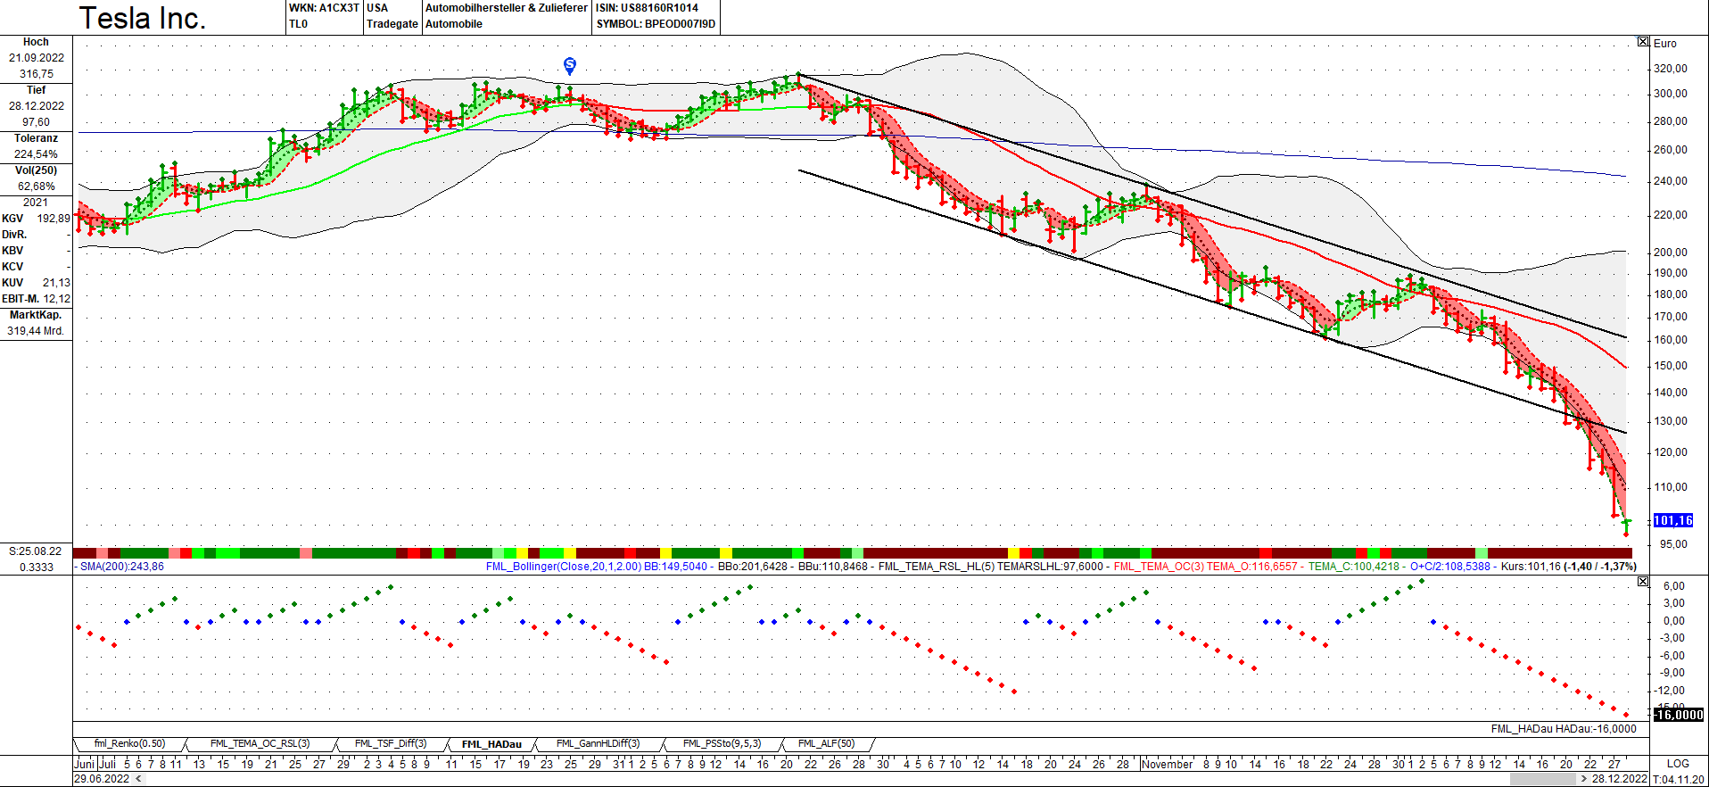Click the Tief label in the sidebar

[x=36, y=90]
